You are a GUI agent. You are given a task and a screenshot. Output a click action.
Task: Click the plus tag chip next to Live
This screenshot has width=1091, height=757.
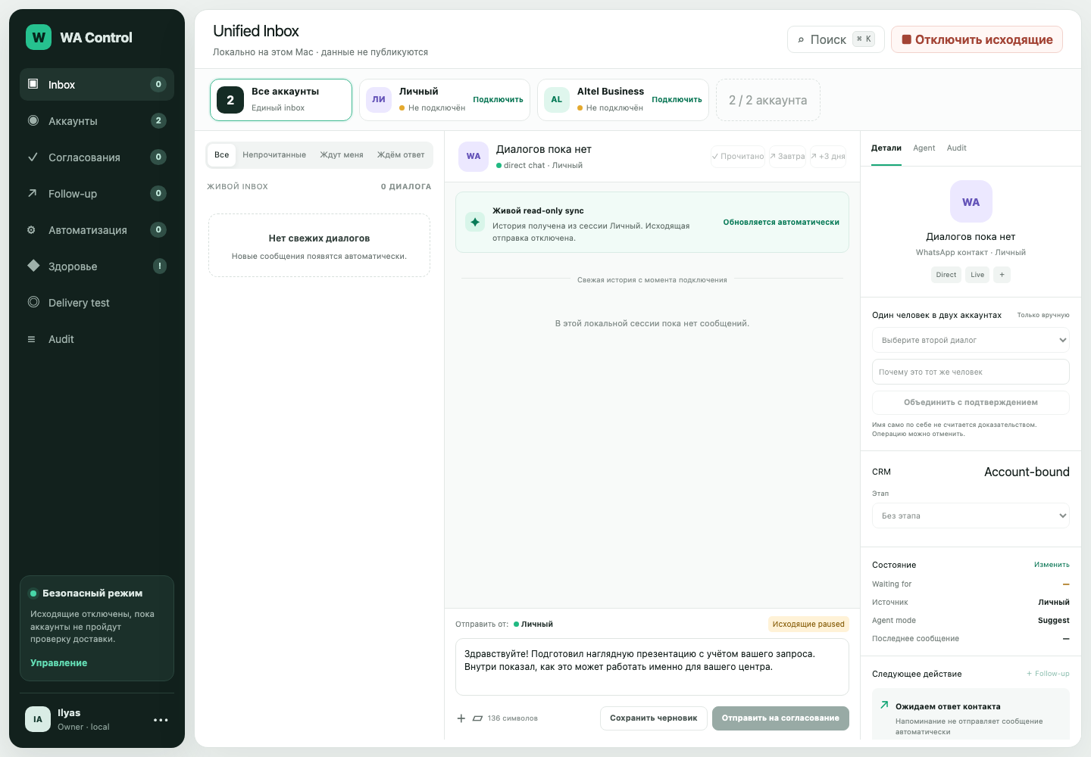(1002, 275)
